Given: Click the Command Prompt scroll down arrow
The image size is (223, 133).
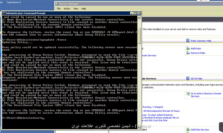Looking at the screenshot, I should pyautogui.click(x=139, y=127).
